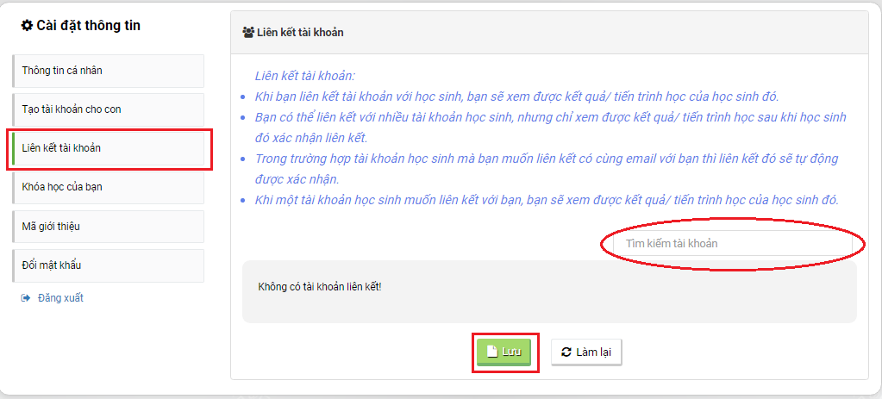Open the Thông tin cá nhân section
The width and height of the screenshot is (882, 399).
pyautogui.click(x=108, y=71)
